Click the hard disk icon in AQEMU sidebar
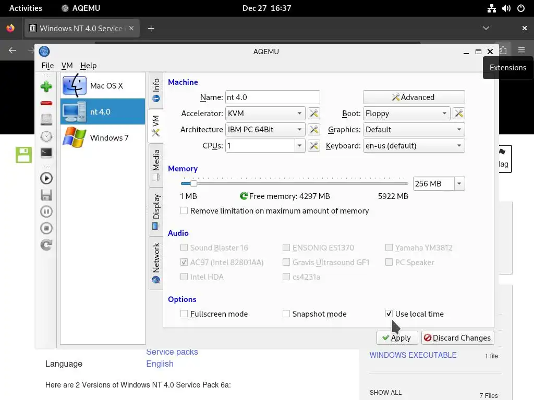The image size is (534, 400). click(x=46, y=120)
